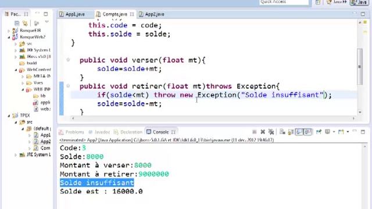Collapse the BanqueWeb2 project

click(9, 37)
